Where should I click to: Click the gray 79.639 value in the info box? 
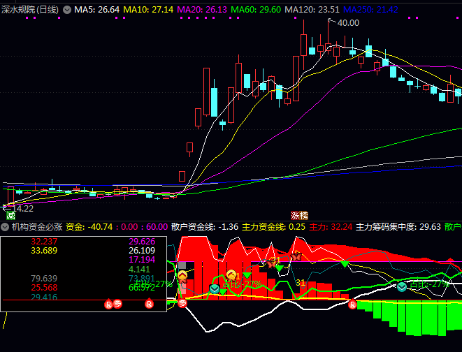click(x=44, y=279)
